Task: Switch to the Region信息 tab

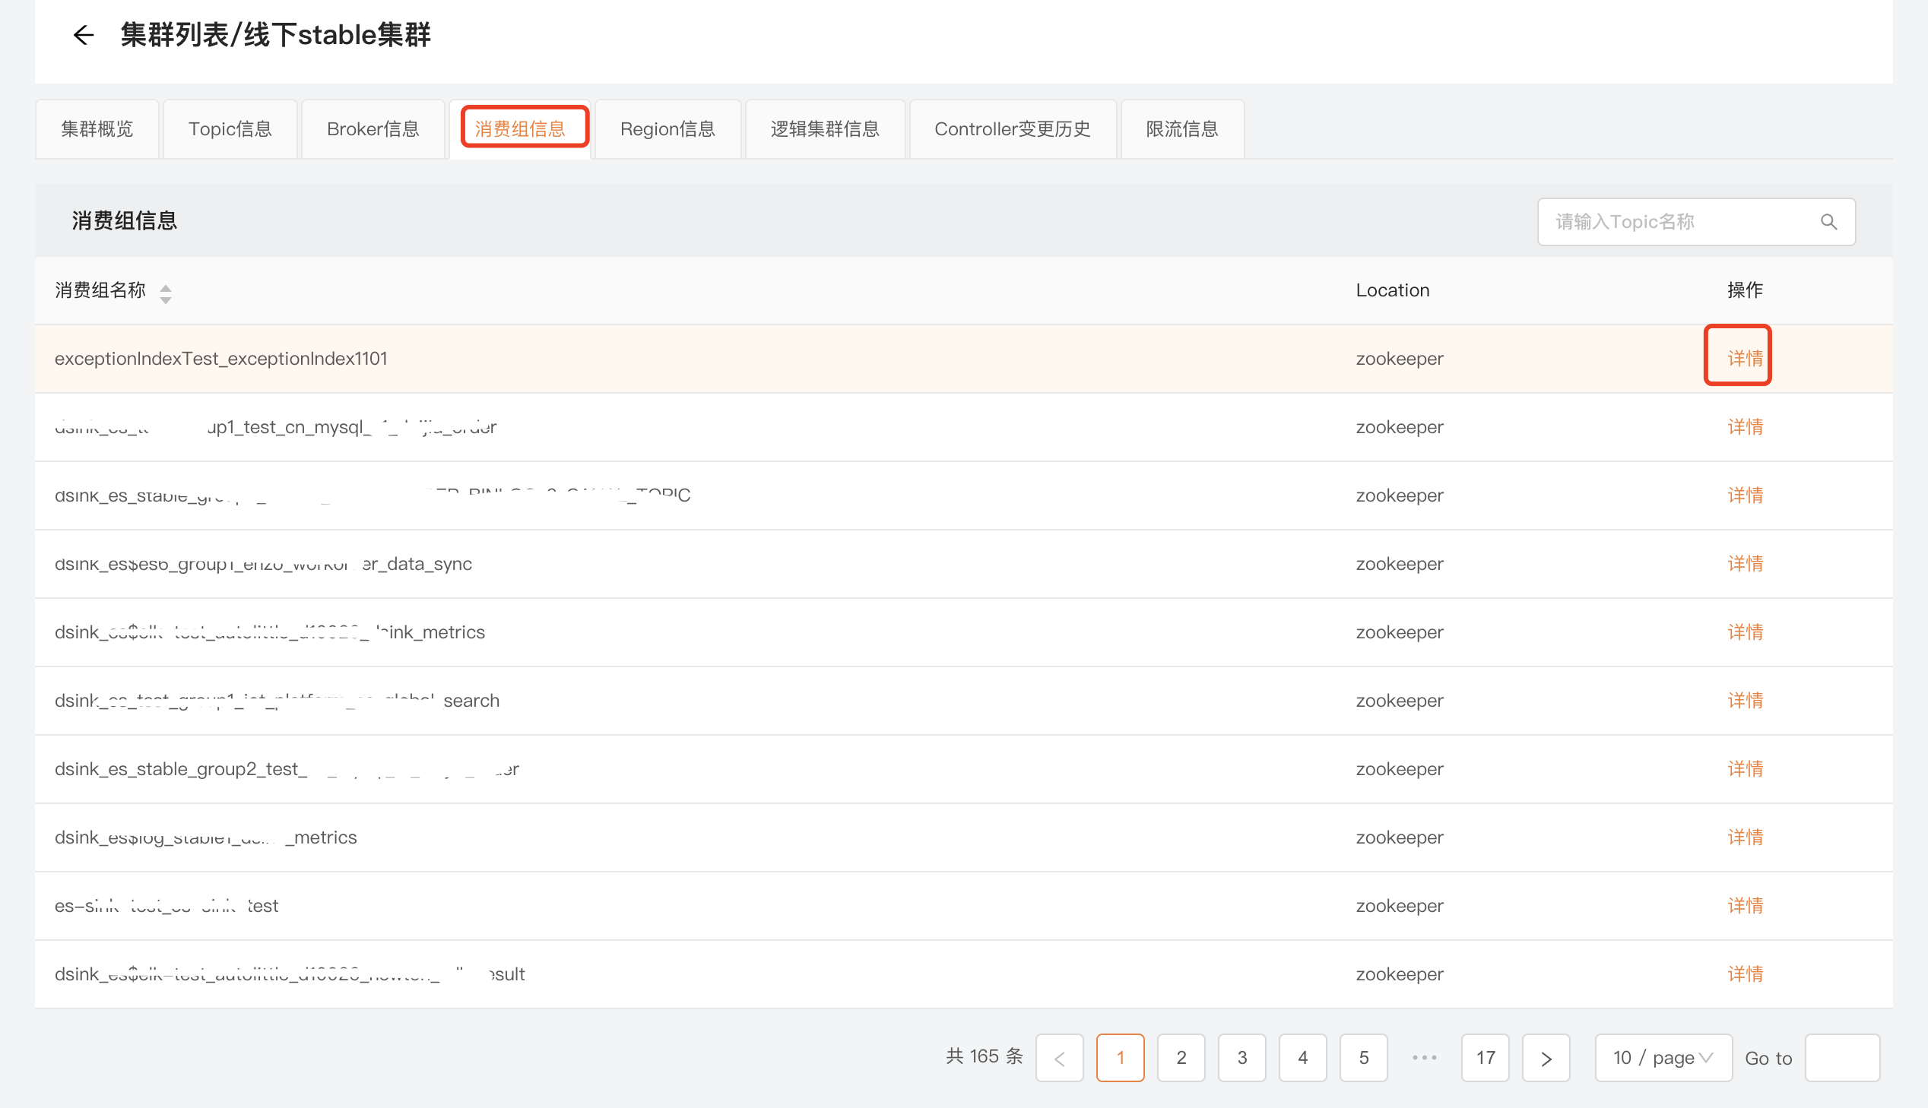Action: [668, 128]
